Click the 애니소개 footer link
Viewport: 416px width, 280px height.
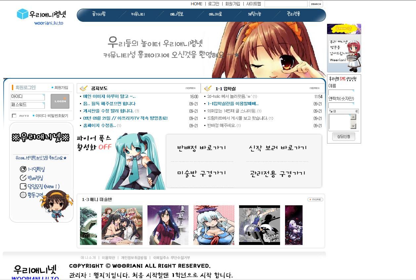click(88, 258)
